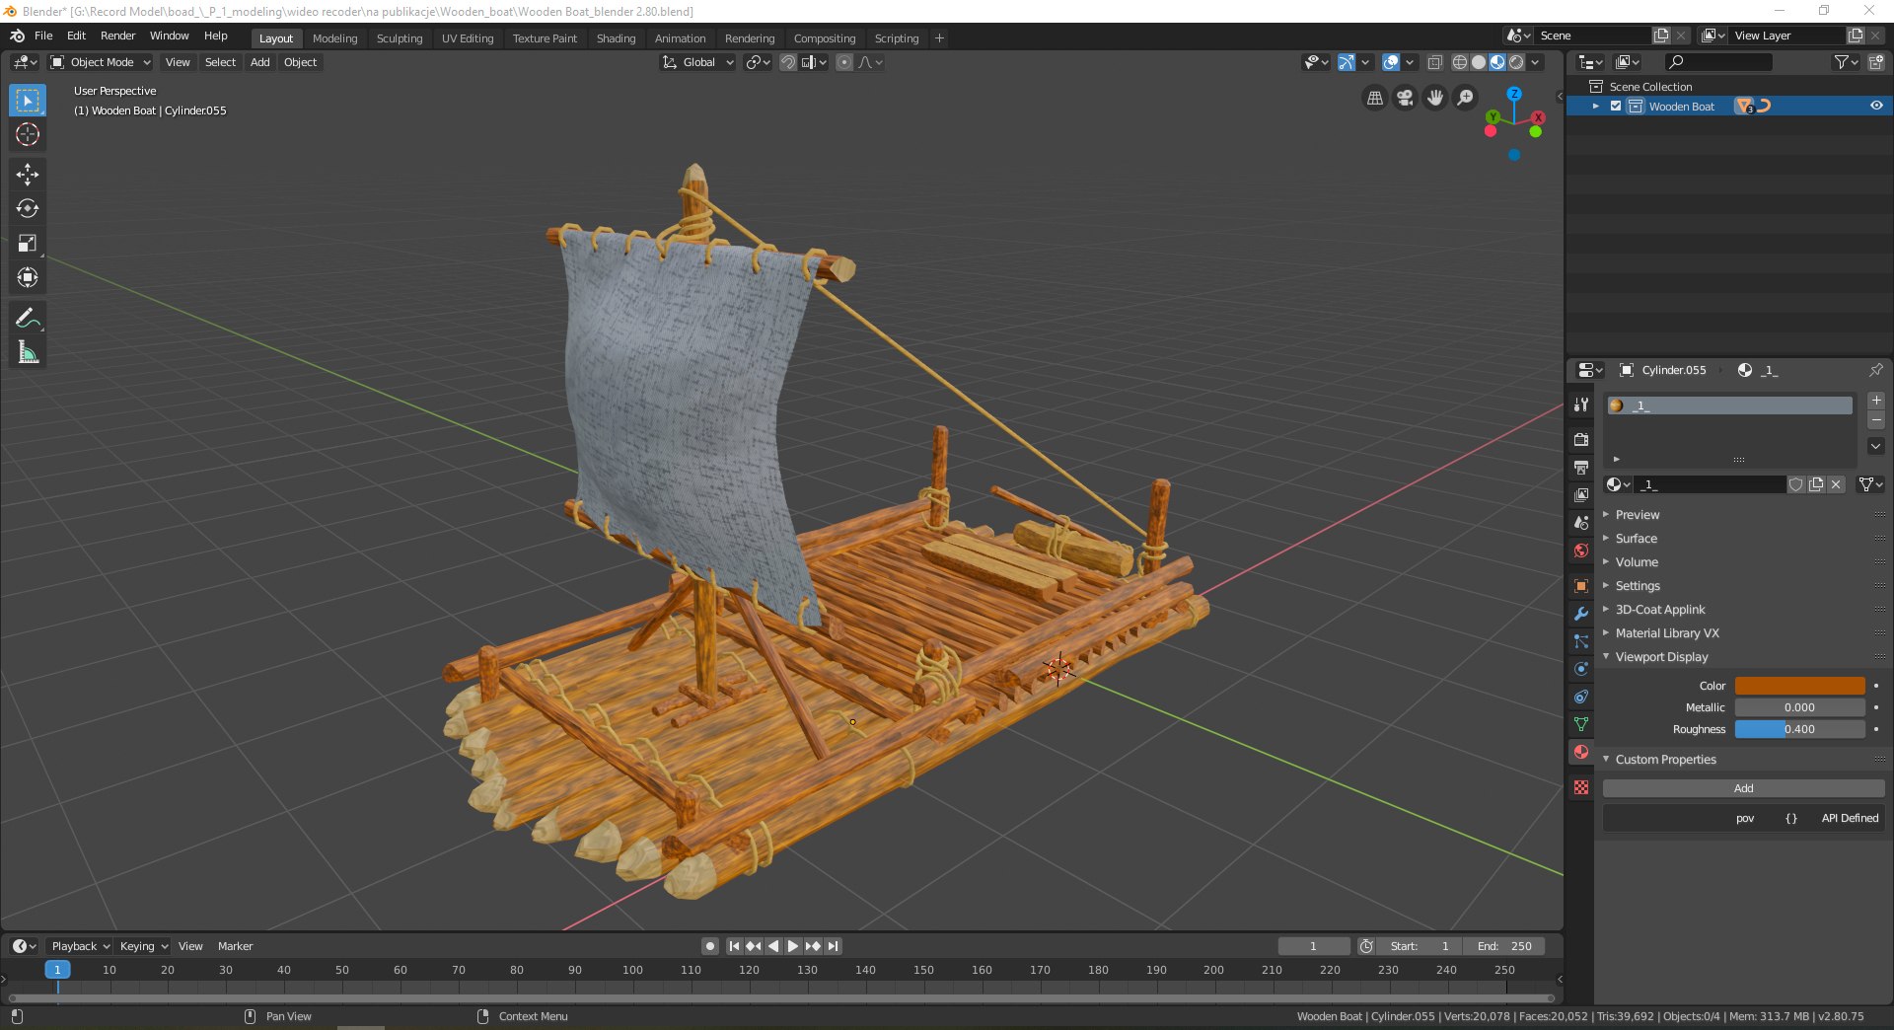Switch to wireframe viewport shading

point(1460,62)
